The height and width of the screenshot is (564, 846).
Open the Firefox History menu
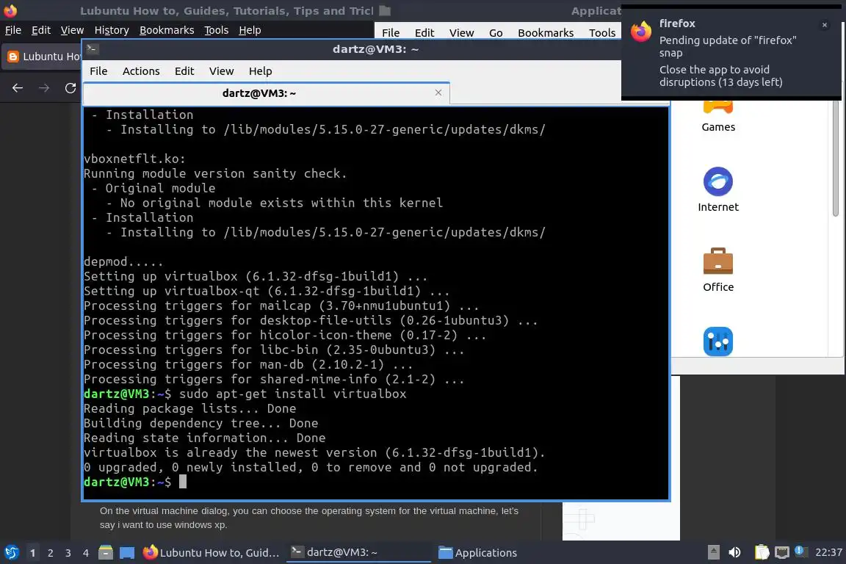(x=112, y=30)
